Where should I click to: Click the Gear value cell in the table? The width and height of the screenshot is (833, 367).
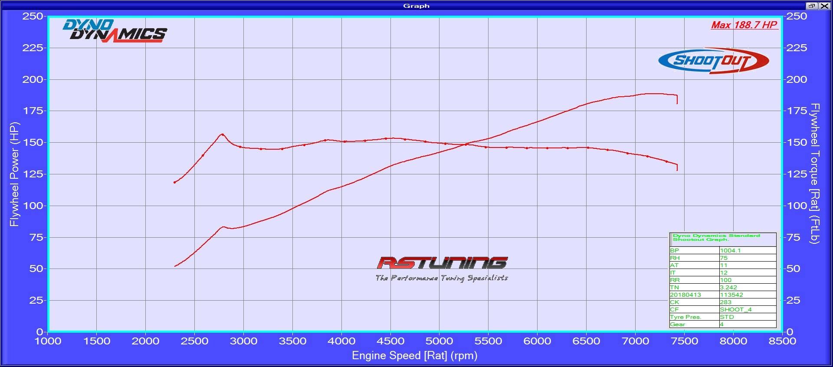click(x=747, y=324)
